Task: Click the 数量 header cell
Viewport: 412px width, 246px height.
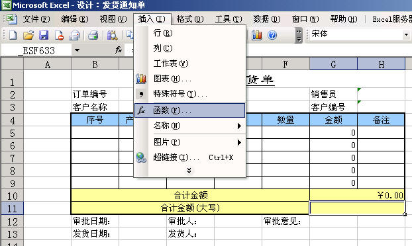Action: point(285,120)
